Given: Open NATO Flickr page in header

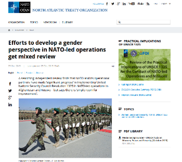Looking at the screenshot, I should [x=141, y=4].
